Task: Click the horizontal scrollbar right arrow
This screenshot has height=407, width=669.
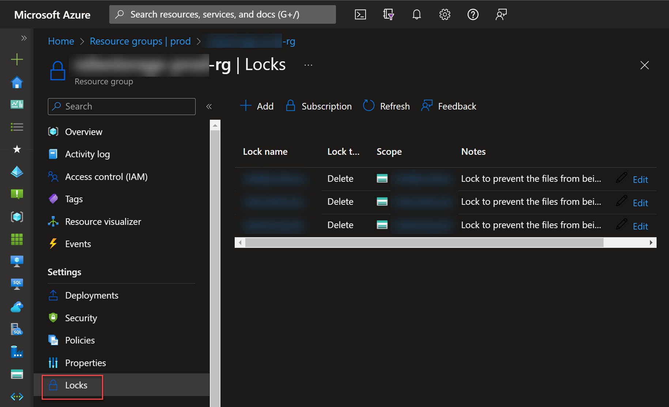Action: tap(651, 243)
